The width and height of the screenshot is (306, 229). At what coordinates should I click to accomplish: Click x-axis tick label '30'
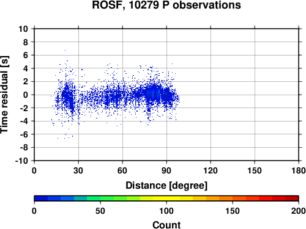[x=78, y=170]
